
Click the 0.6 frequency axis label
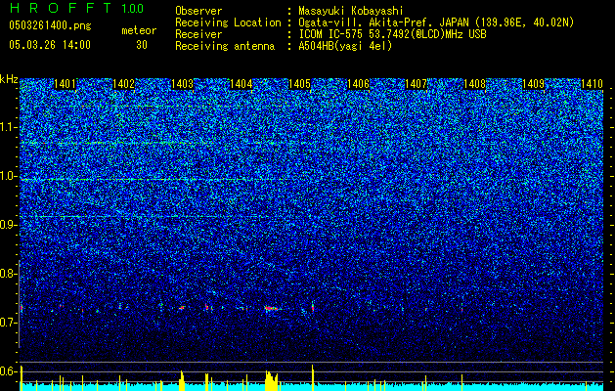click(9, 371)
